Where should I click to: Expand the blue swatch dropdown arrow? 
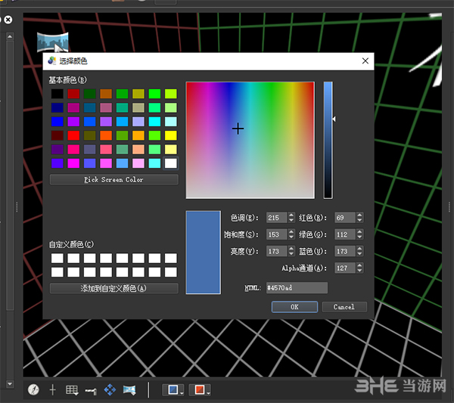coord(182,392)
